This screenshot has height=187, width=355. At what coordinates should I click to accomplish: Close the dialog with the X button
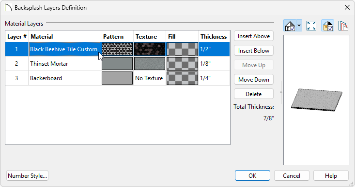[x=347, y=7]
